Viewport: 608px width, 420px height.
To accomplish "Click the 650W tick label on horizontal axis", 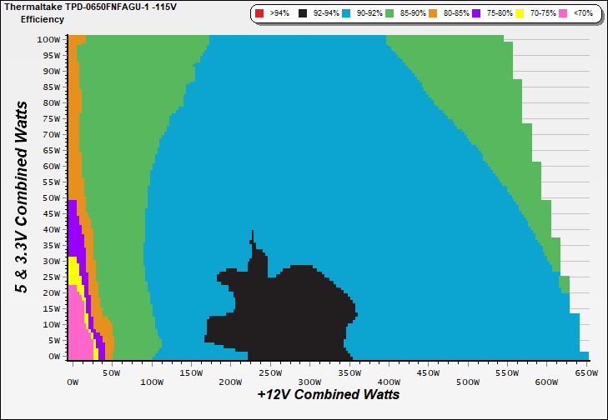I will coord(586,373).
